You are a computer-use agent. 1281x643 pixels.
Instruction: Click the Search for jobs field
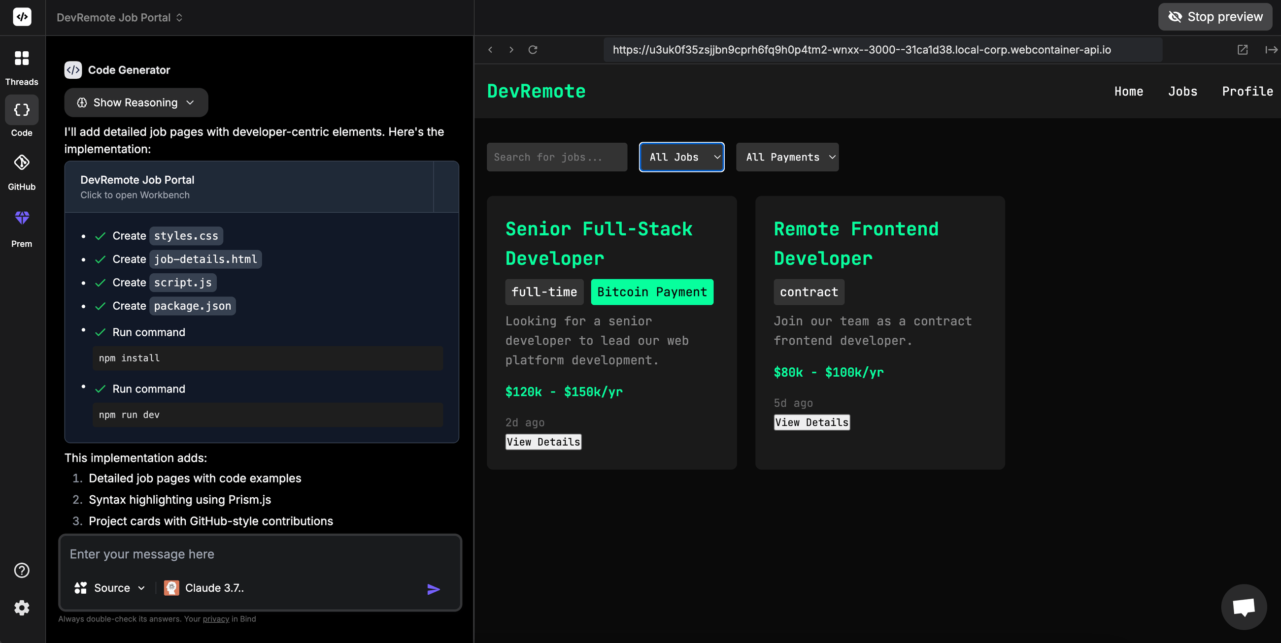click(x=556, y=157)
